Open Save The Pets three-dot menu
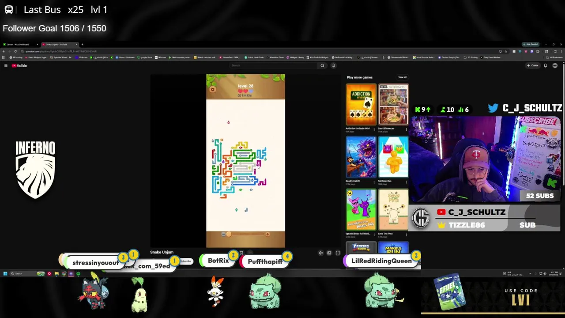Viewport: 565px width, 318px height. point(407,234)
